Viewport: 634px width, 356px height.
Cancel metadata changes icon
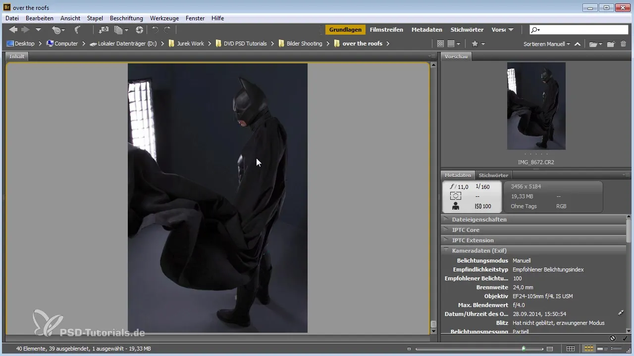613,338
